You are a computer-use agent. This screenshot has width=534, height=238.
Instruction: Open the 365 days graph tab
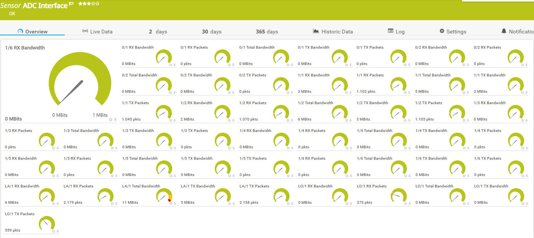click(267, 32)
